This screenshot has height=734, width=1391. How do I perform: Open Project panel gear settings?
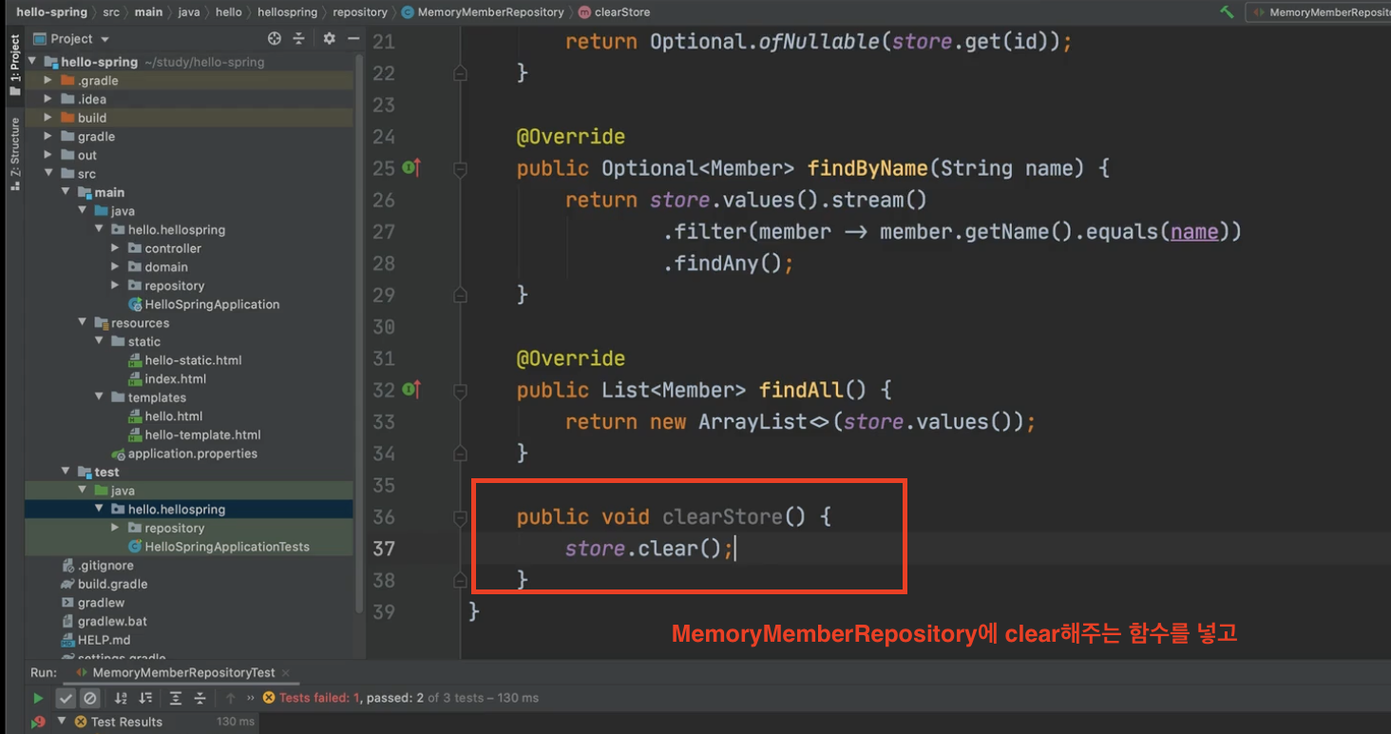tap(329, 38)
